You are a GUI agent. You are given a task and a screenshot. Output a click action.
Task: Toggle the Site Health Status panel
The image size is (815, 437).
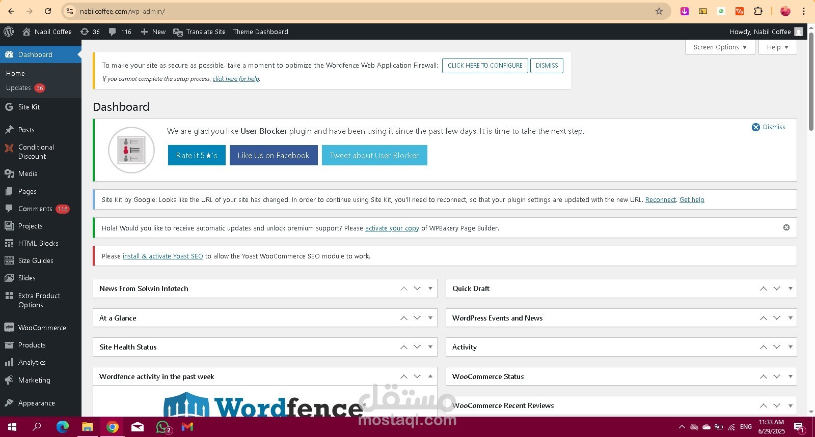point(430,347)
